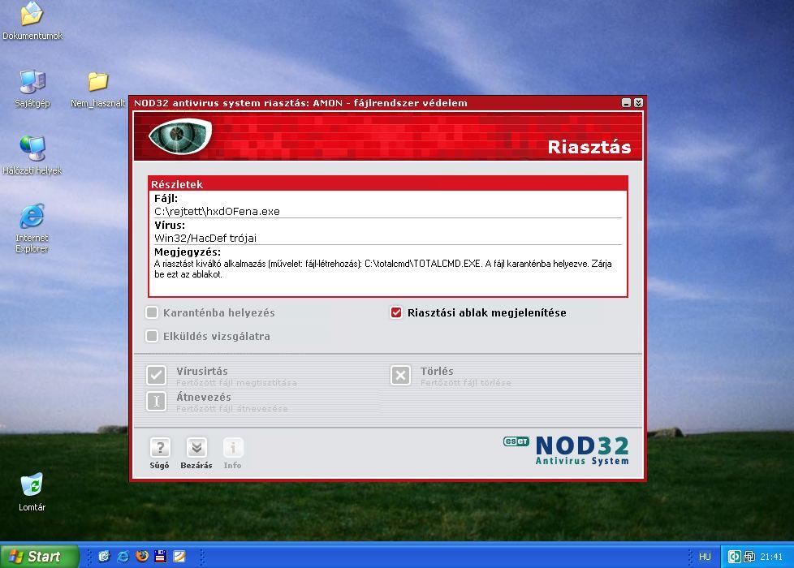Click file path C:\rejtett\hxdOFena.exe
The height and width of the screenshot is (568, 794).
tap(218, 211)
